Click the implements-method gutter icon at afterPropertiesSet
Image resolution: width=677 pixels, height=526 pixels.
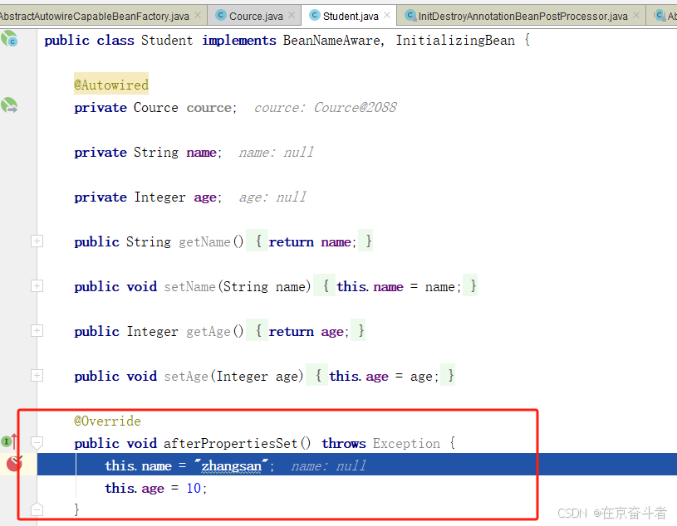9,441
